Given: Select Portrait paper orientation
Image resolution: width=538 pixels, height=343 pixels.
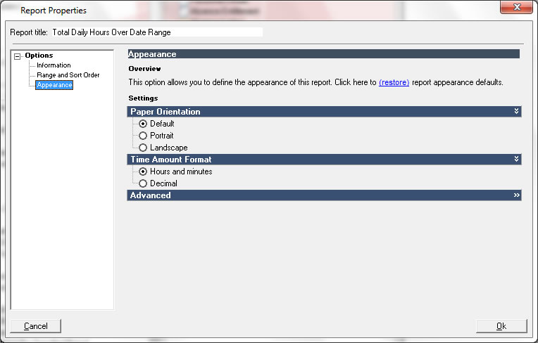Looking at the screenshot, I should (143, 136).
